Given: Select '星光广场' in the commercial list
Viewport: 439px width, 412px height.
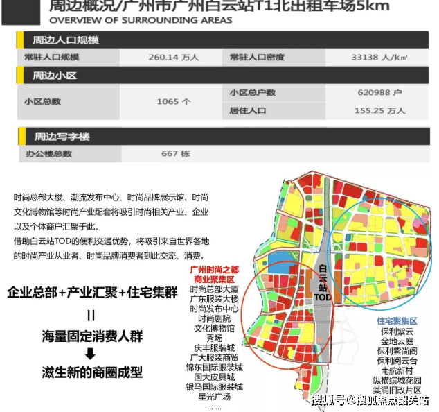Looking at the screenshot, I should tap(214, 397).
